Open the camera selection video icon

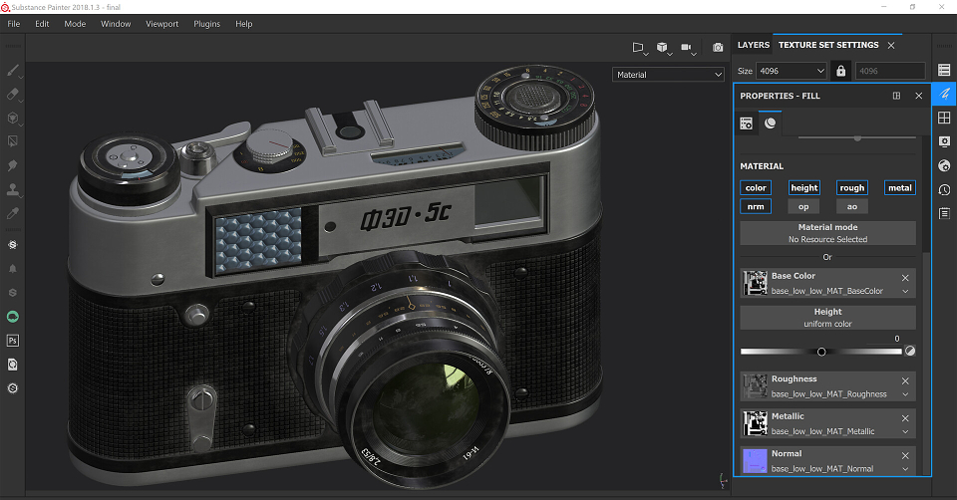coord(687,47)
